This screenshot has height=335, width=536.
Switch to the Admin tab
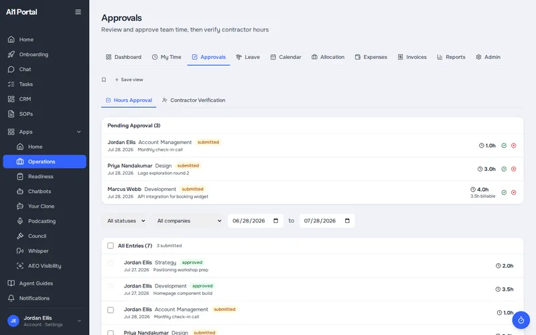(x=488, y=57)
